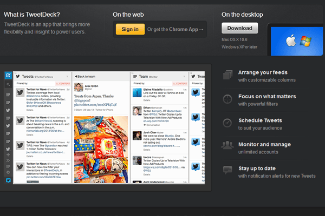Open the #Oklahoma hashtag link

[x=33, y=96]
